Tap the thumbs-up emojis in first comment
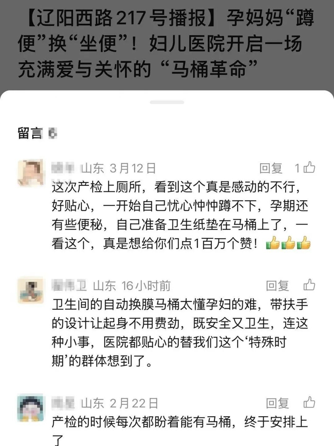Screen dimensions: 334x446 tap(288, 244)
